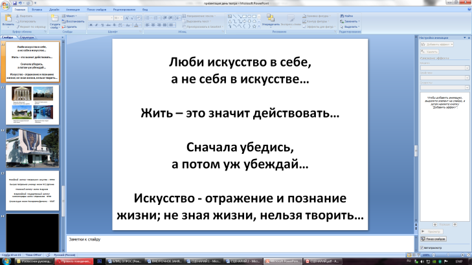Click the Вставить (Paste) icon
The height and width of the screenshot is (265, 472).
click(x=7, y=20)
